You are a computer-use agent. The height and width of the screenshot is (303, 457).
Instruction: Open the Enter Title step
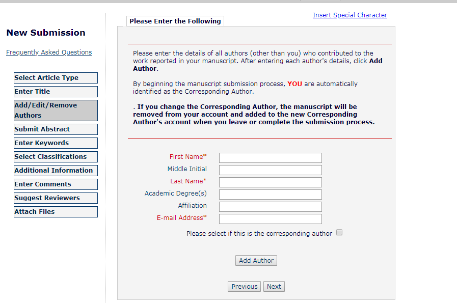coord(56,92)
